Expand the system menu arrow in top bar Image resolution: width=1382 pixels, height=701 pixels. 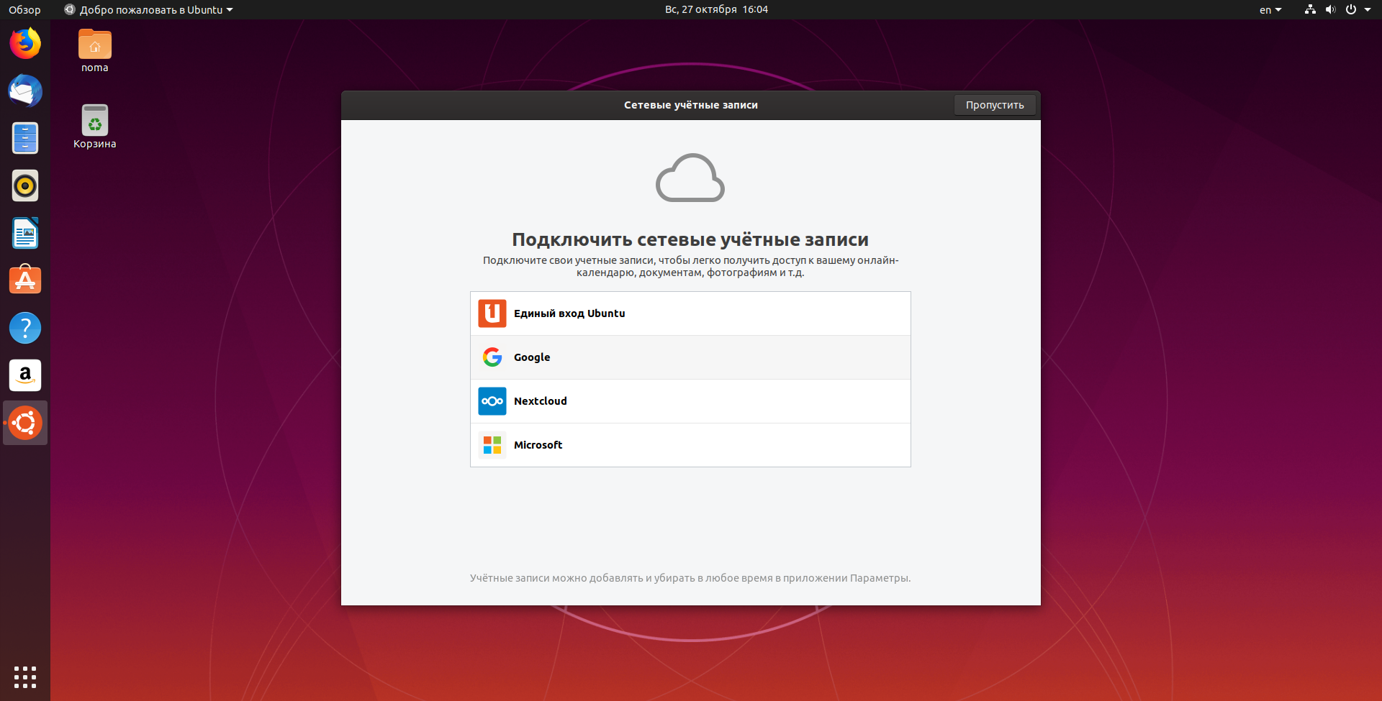tap(1368, 10)
